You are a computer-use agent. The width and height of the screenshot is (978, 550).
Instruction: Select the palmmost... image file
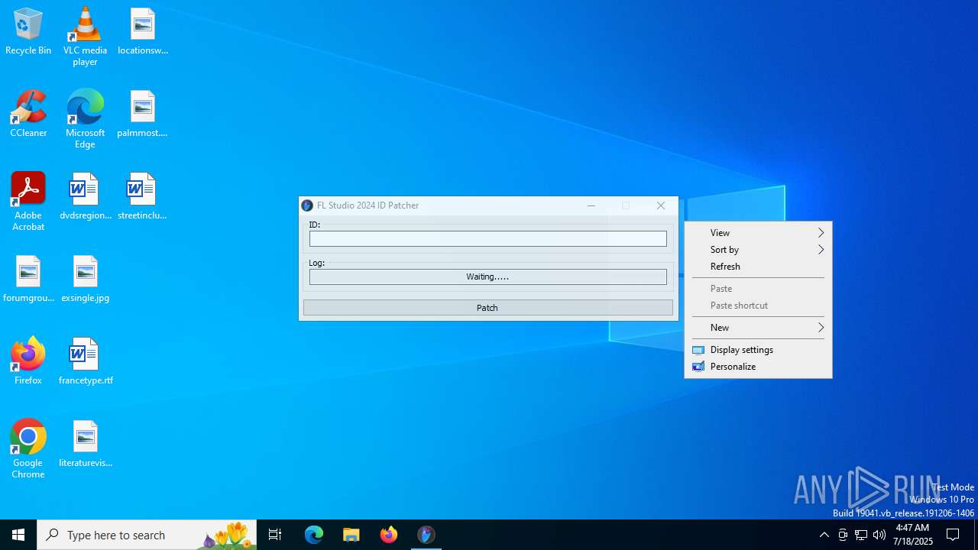coord(142,114)
